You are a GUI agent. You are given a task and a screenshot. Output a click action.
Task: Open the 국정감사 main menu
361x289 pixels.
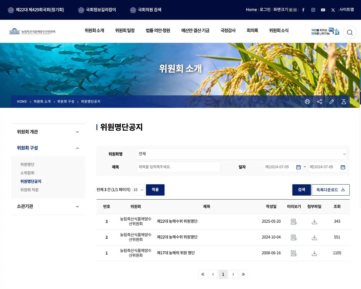228,30
